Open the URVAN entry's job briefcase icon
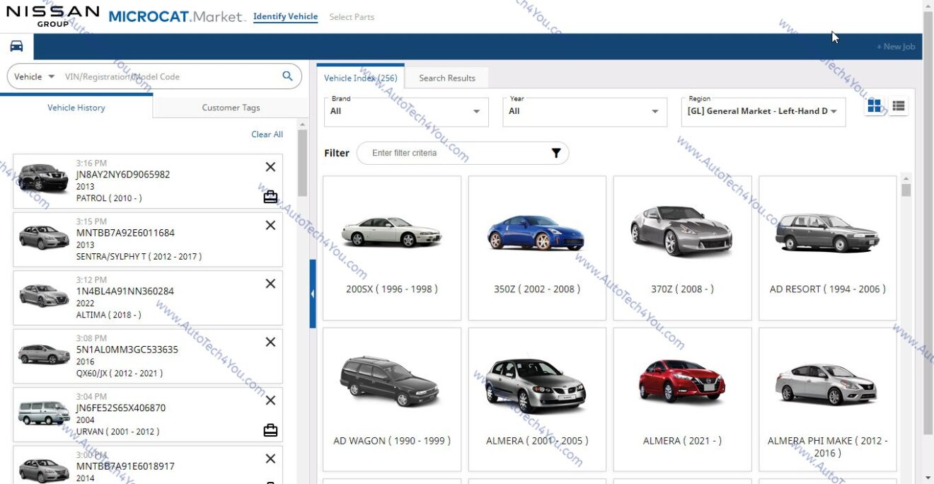The height and width of the screenshot is (484, 934). pos(270,430)
